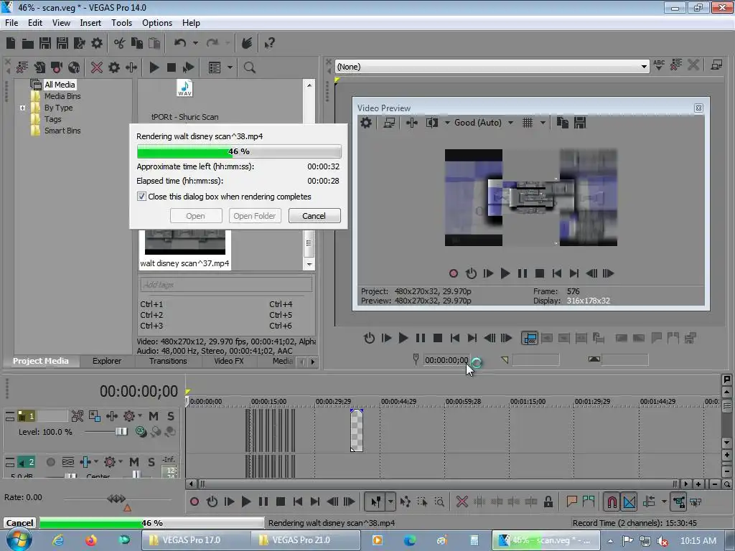Click Split Screen View icon in preview
The width and height of the screenshot is (735, 551).
tap(432, 123)
